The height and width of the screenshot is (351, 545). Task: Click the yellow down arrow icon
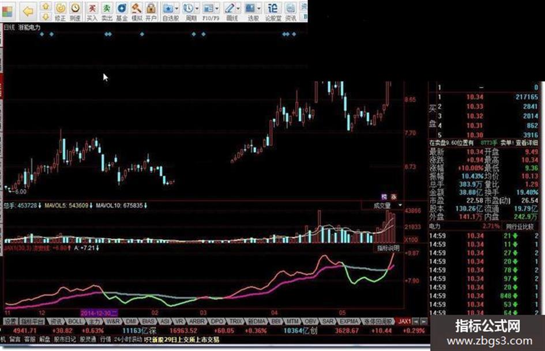click(46, 16)
